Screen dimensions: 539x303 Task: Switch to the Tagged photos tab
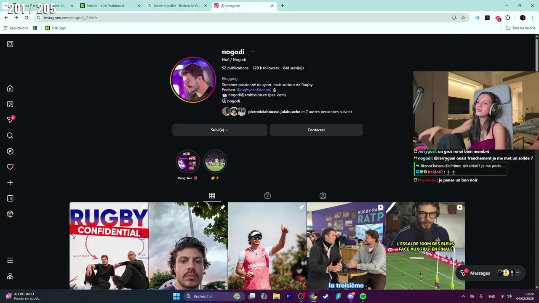click(x=323, y=196)
